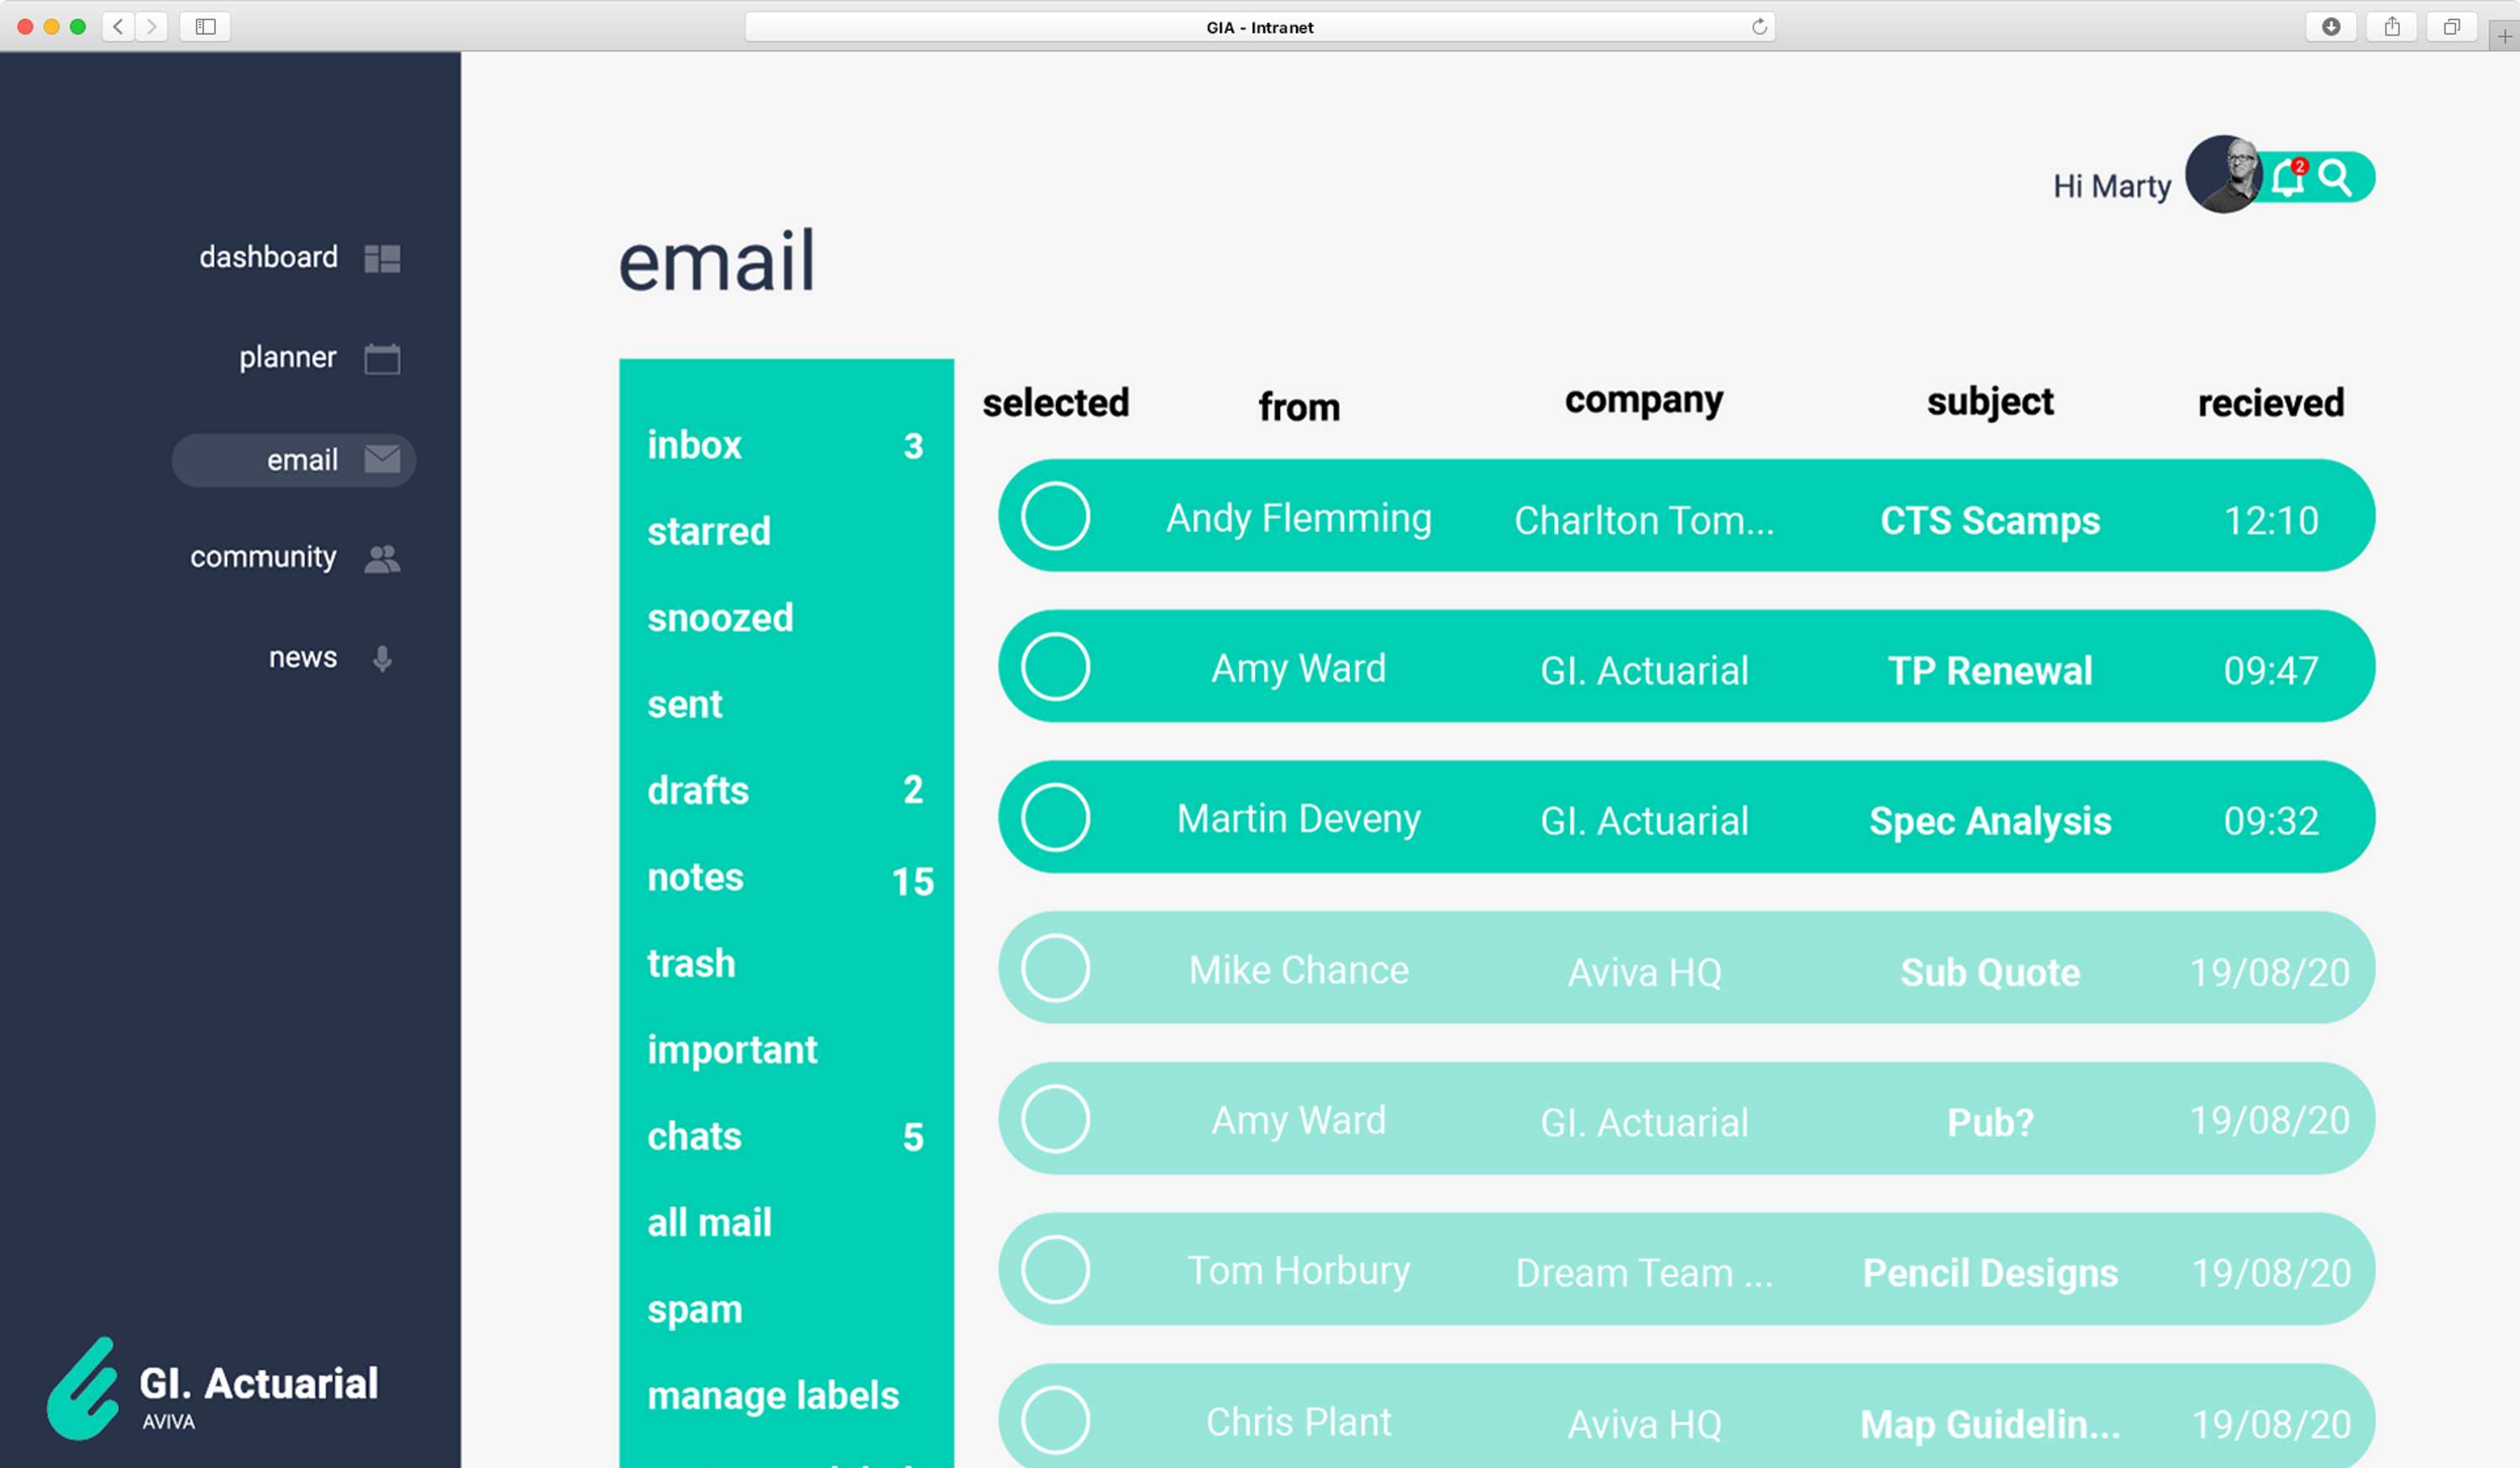
Task: Open the community menu item
Action: click(x=263, y=557)
